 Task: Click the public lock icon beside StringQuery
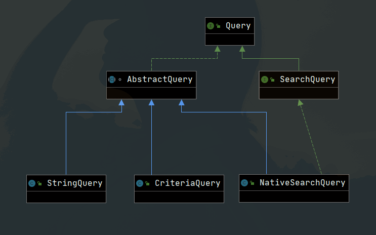point(39,183)
